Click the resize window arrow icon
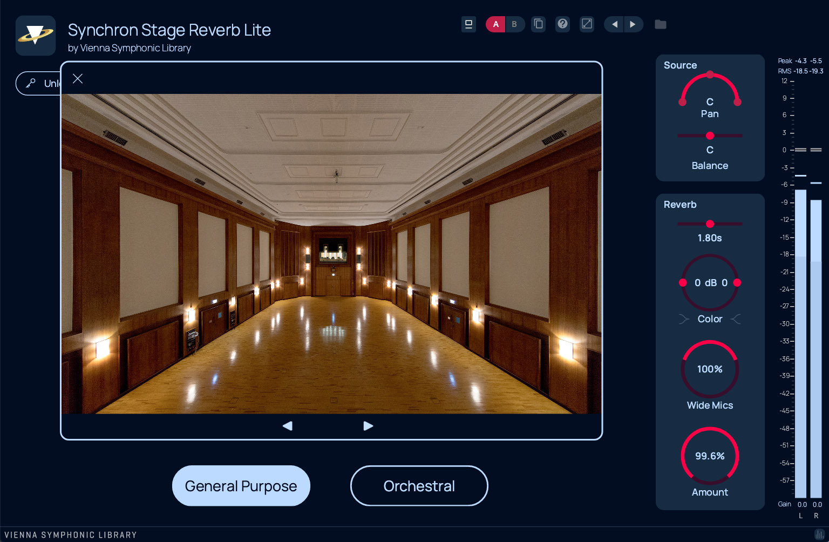Image resolution: width=829 pixels, height=542 pixels. 587,24
